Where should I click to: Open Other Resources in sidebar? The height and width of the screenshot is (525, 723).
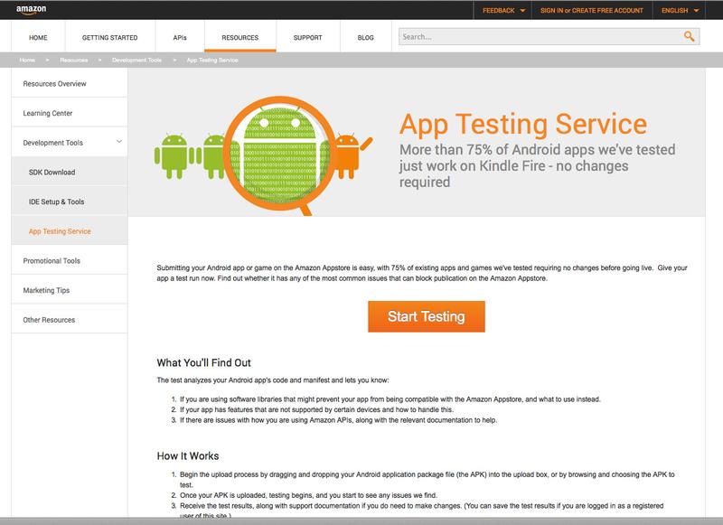70,319
